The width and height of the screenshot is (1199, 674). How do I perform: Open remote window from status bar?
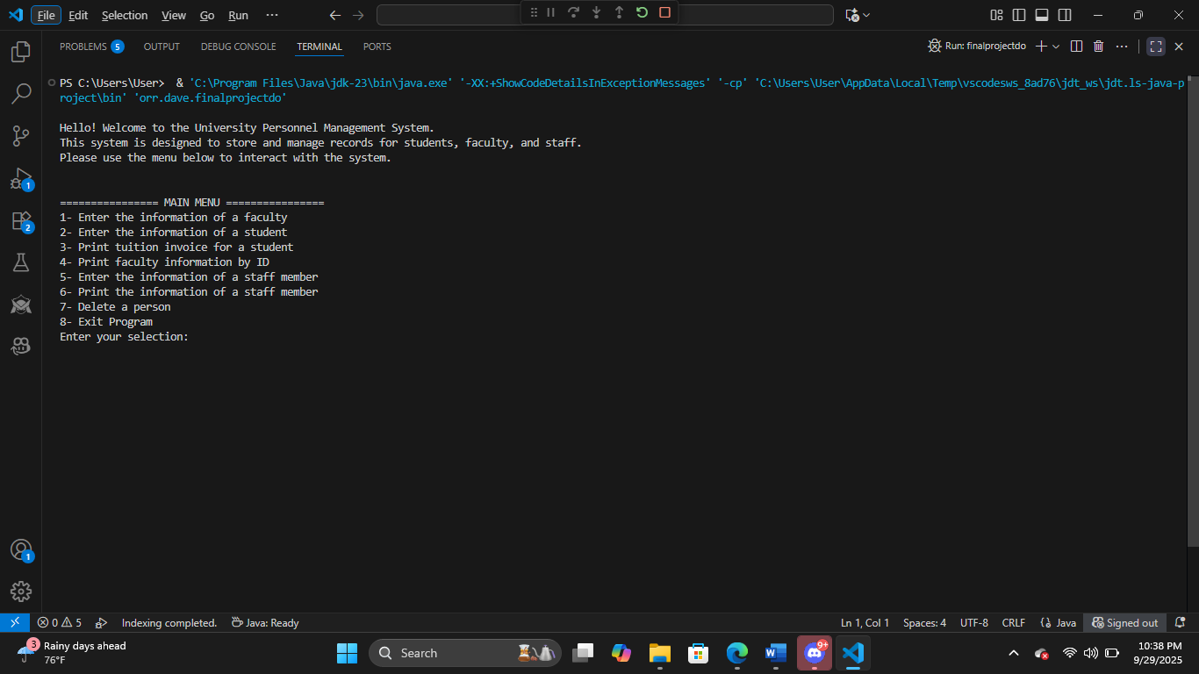pyautogui.click(x=15, y=622)
